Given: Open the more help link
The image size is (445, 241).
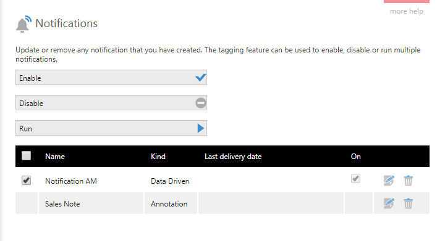Looking at the screenshot, I should (407, 11).
